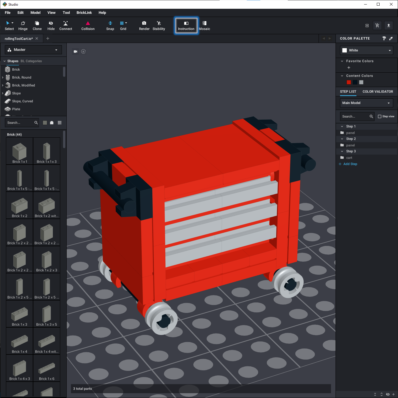Viewport: 398px width, 398px height.
Task: Open the Select tool dropdown arrow
Action: pyautogui.click(x=12, y=23)
